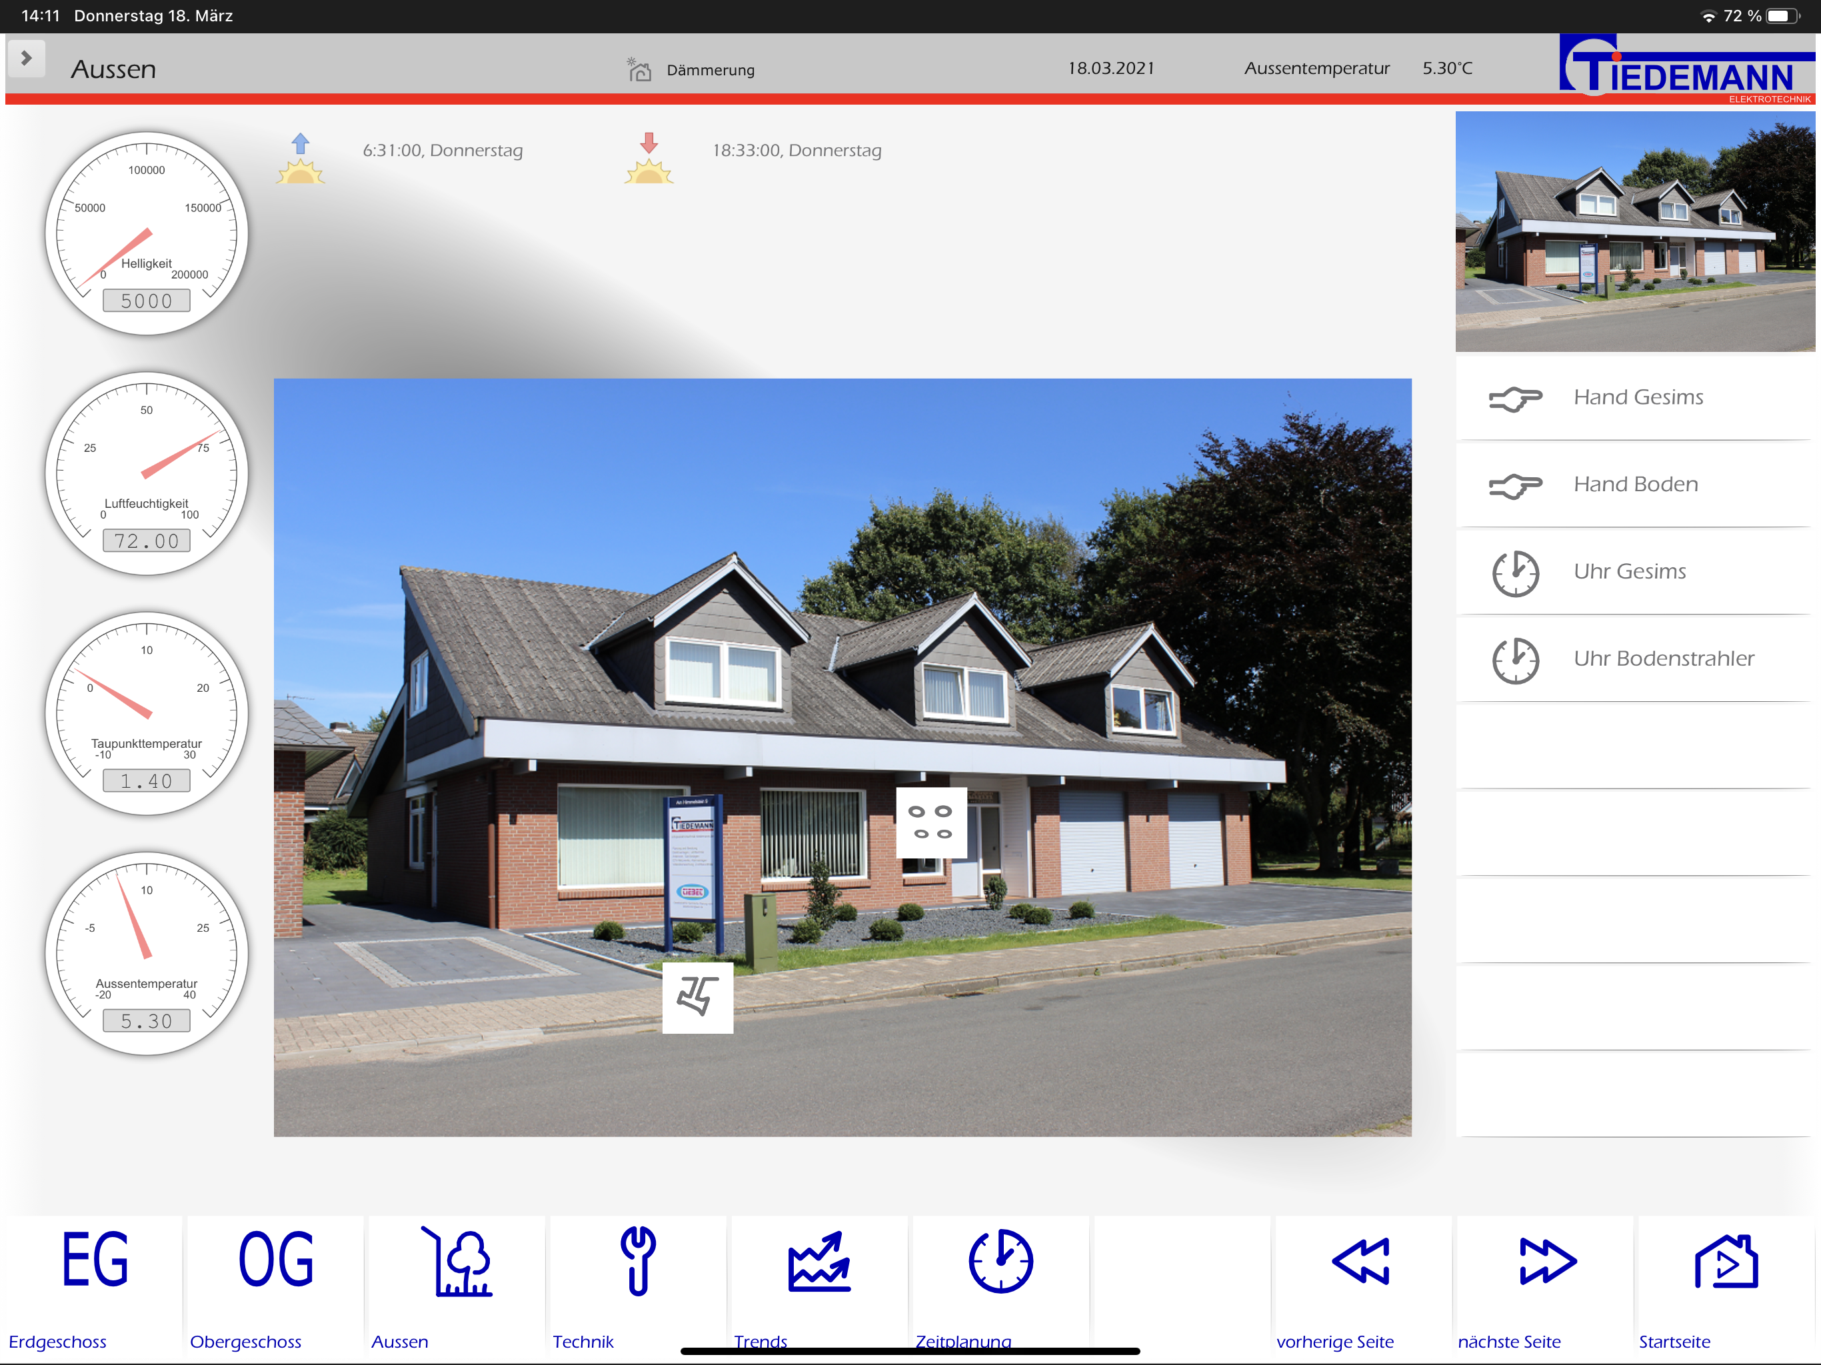Open the Obergeschoss label
1821x1365 pixels.
245,1341
